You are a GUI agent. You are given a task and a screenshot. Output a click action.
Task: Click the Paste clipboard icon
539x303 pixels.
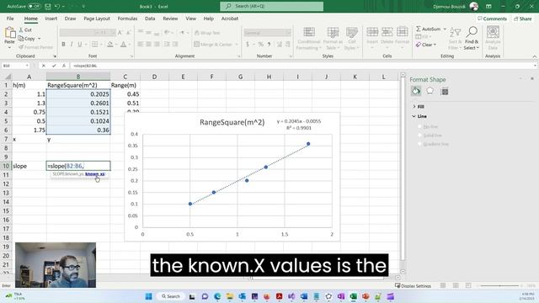[9, 33]
